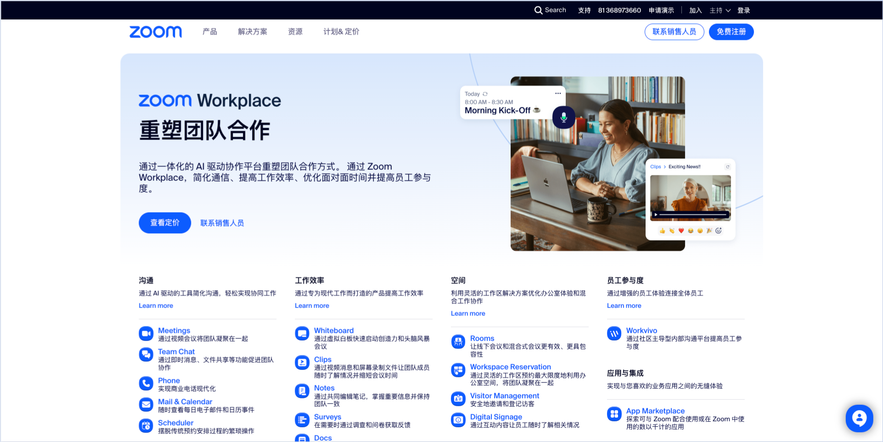Image resolution: width=883 pixels, height=442 pixels.
Task: Open the 解决方案 navigation menu
Action: (253, 32)
